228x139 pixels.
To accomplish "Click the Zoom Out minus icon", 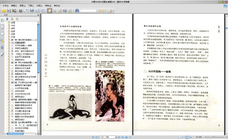I will 208,137.
